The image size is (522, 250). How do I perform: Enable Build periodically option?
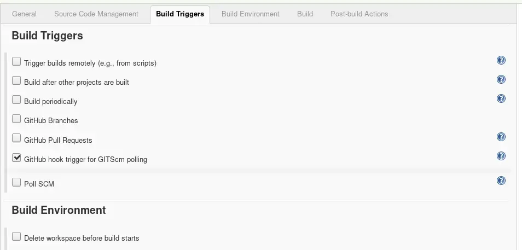[16, 100]
